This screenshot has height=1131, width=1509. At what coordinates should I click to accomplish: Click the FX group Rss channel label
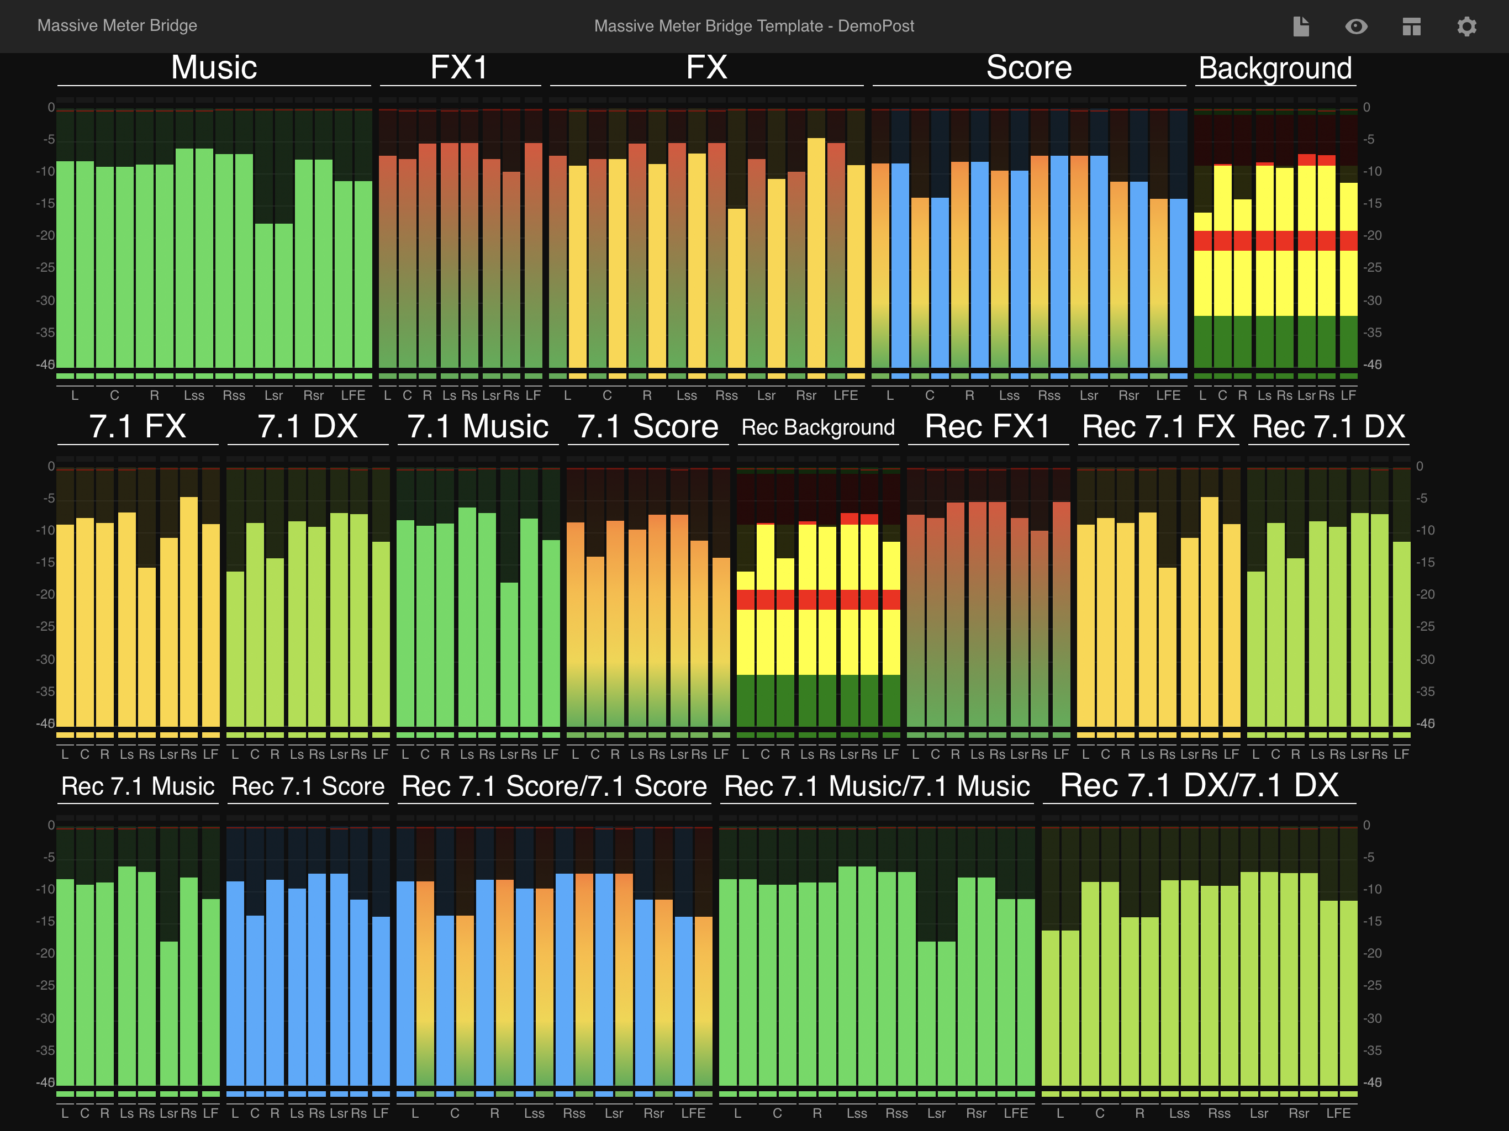tap(726, 395)
